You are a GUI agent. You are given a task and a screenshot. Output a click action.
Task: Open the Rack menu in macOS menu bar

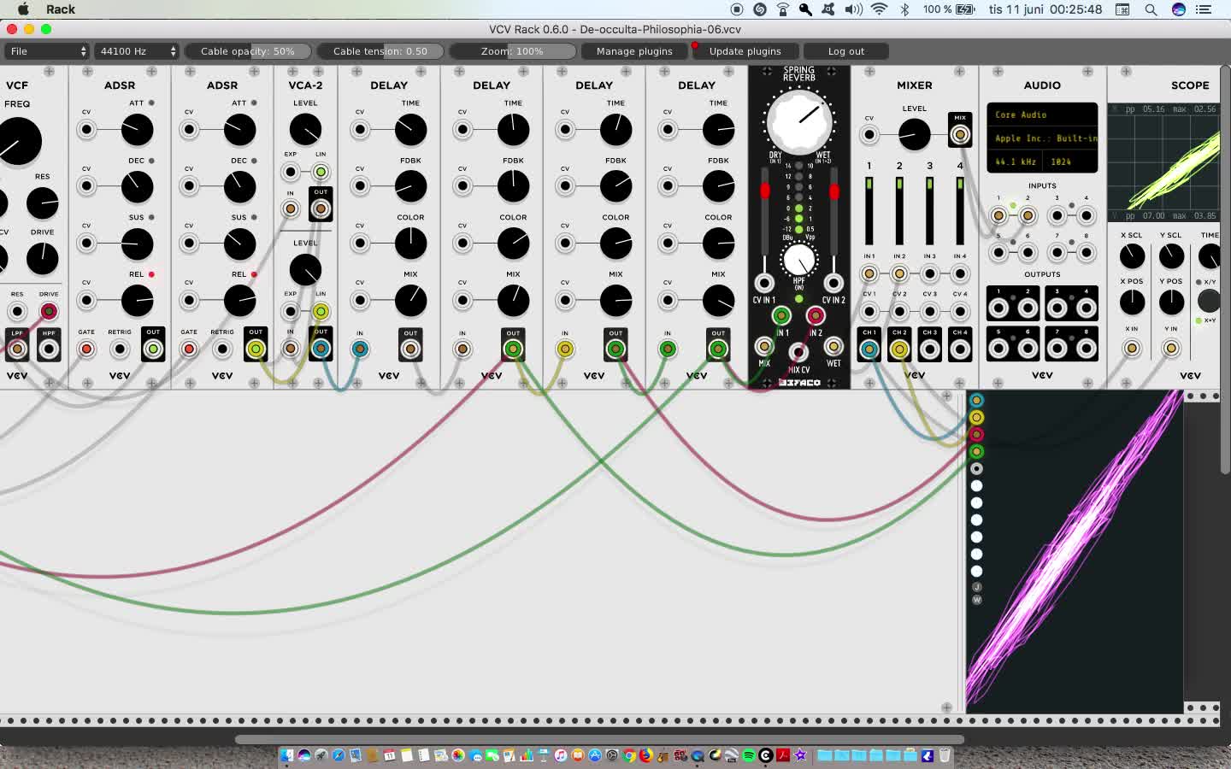pos(60,9)
